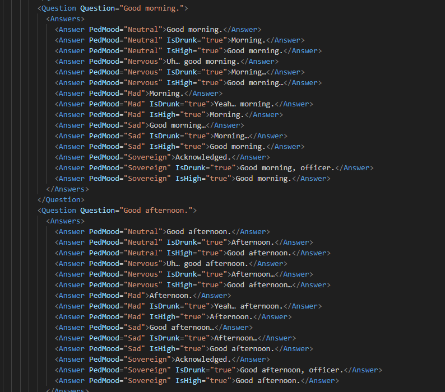445x392 pixels.
Task: Click the Question="Good morning." attribute value
Action: [x=151, y=8]
